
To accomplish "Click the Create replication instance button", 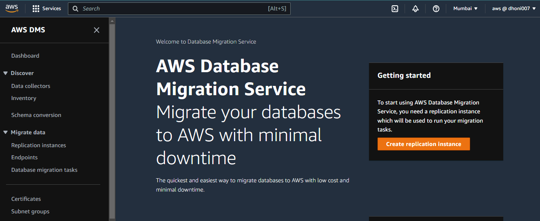I will click(x=424, y=144).
